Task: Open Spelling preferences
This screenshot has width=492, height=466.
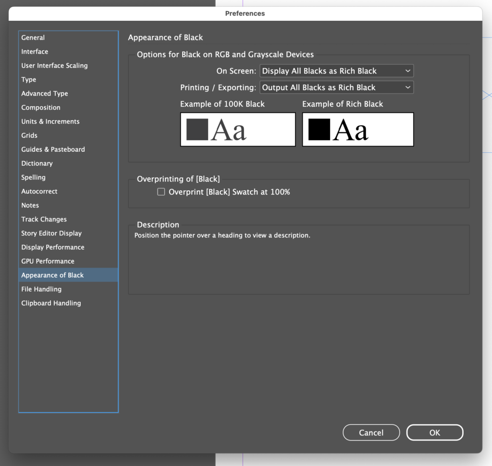Action: click(33, 177)
